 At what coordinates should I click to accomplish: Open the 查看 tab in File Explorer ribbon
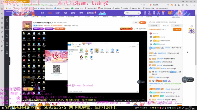point(80,45)
